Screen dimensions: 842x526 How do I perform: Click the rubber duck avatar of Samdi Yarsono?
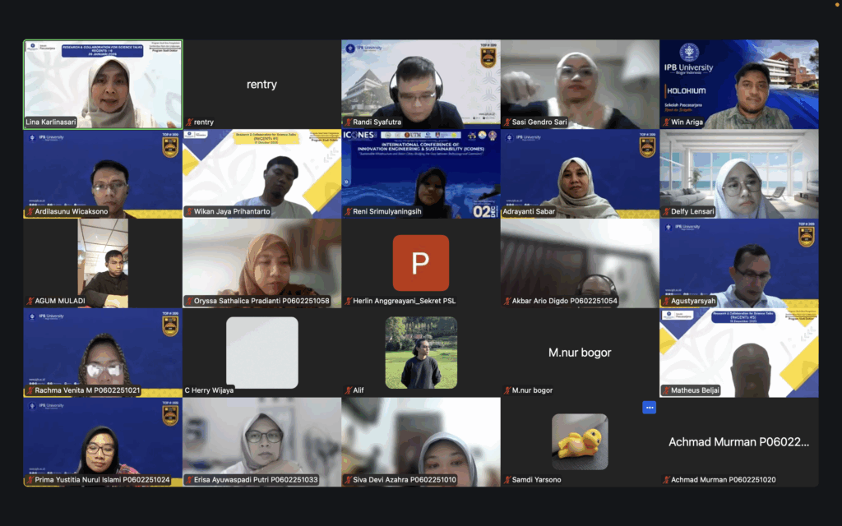coord(580,441)
